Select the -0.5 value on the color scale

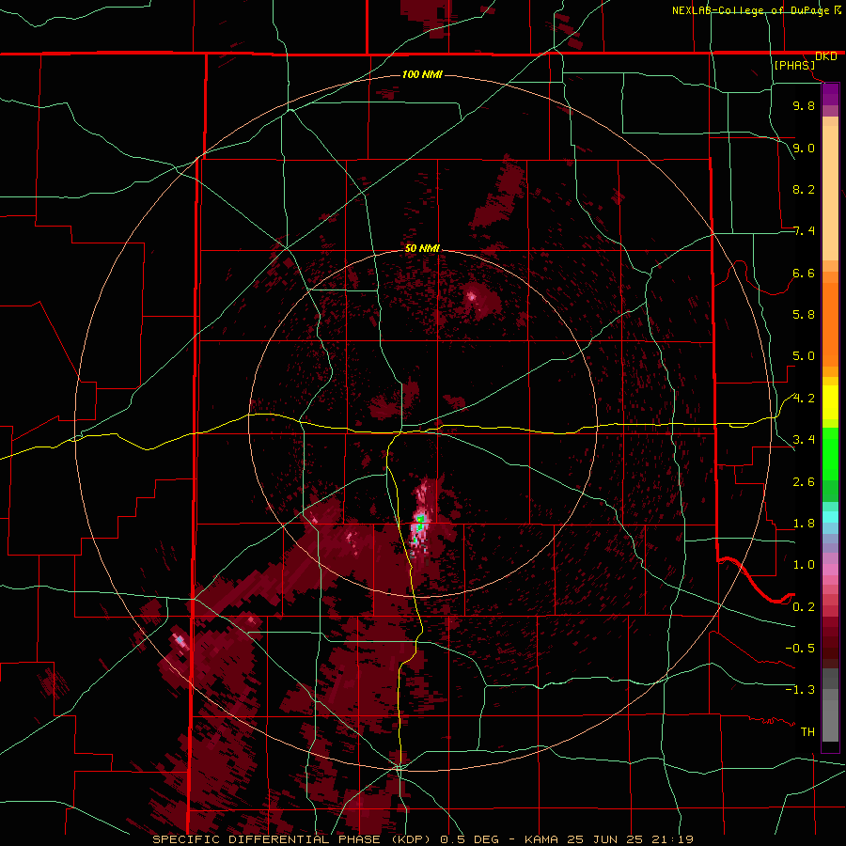click(800, 649)
